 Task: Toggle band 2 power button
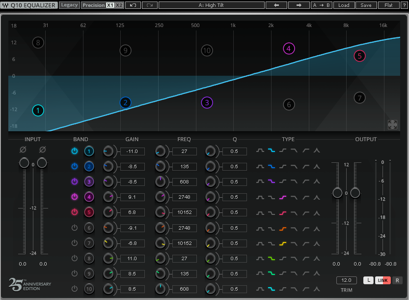[x=75, y=166]
